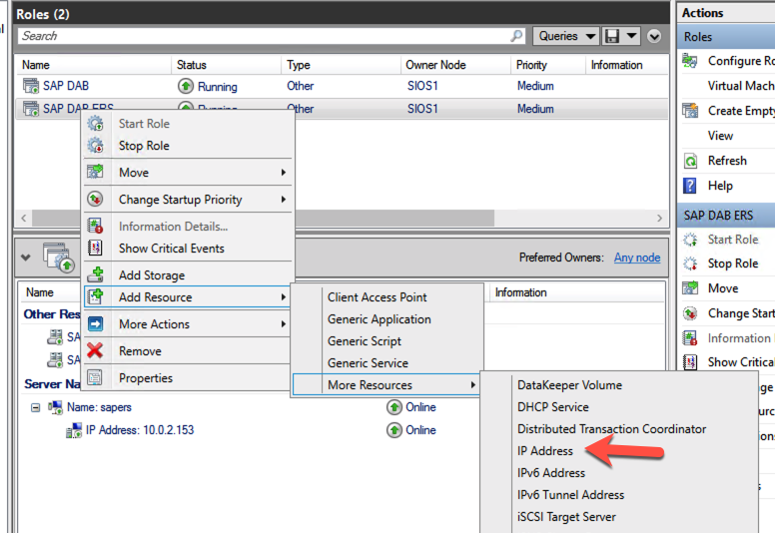Open the Move submenu arrow
775x533 pixels.
(284, 173)
